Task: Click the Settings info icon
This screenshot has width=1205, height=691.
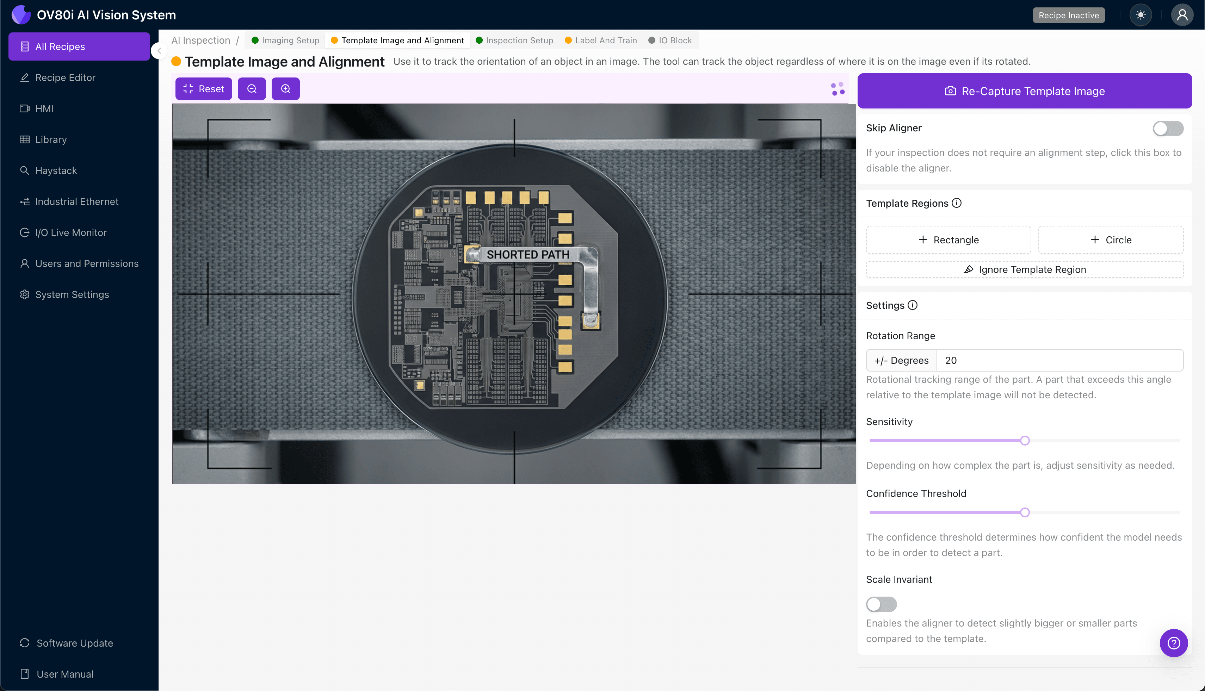Action: 913,305
